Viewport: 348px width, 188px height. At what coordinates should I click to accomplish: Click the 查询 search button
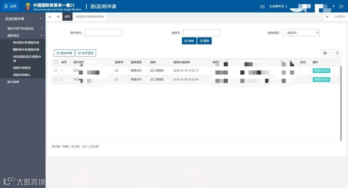coord(189,41)
